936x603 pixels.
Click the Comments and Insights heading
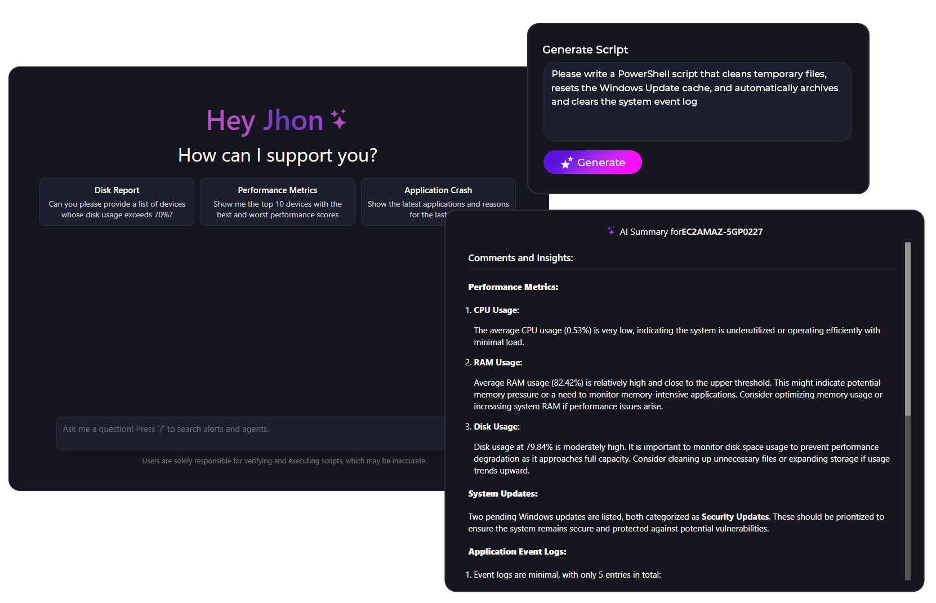pyautogui.click(x=520, y=258)
